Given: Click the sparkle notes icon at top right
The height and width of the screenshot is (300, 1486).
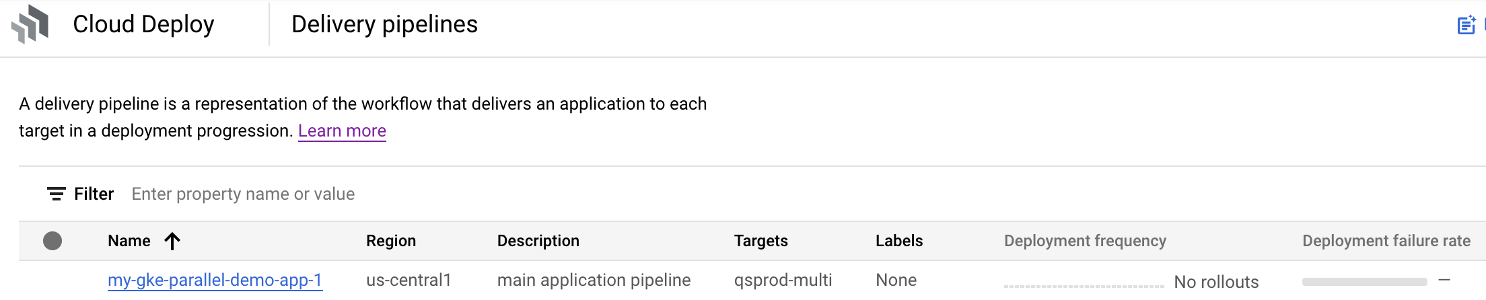Looking at the screenshot, I should click(x=1466, y=25).
